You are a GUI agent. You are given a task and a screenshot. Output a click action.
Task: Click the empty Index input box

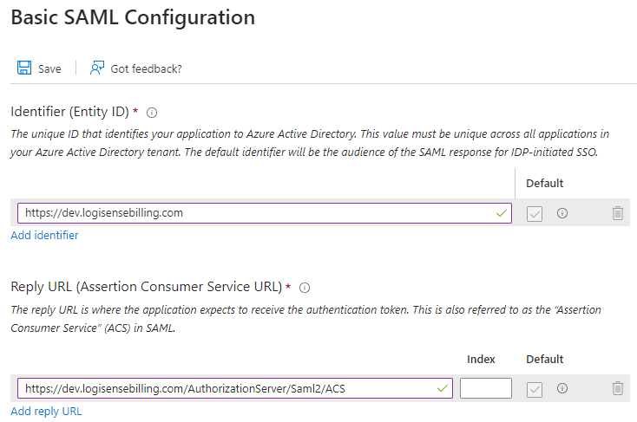485,388
